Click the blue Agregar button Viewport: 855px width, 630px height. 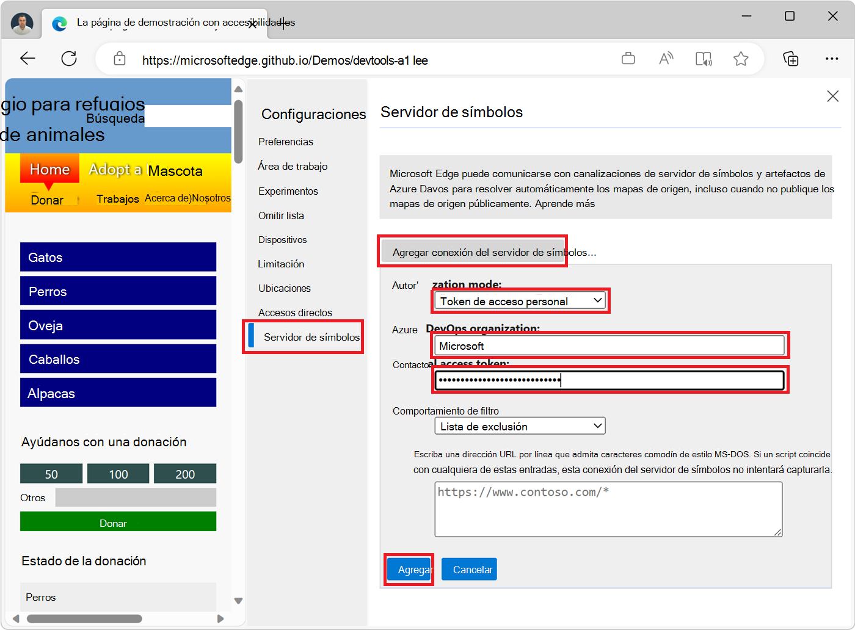click(x=409, y=569)
